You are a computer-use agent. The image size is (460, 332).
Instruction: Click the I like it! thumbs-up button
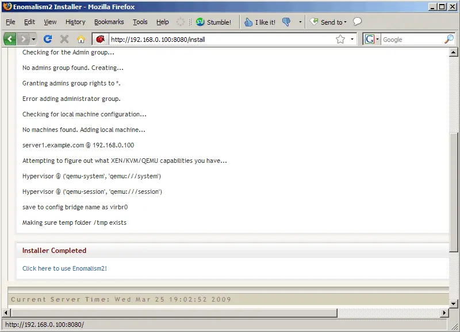[260, 22]
